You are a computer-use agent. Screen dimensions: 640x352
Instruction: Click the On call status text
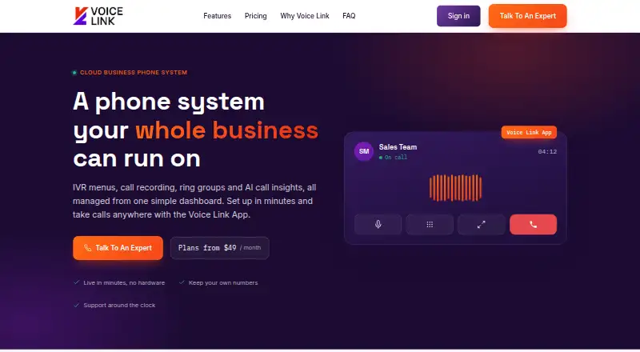[396, 158]
